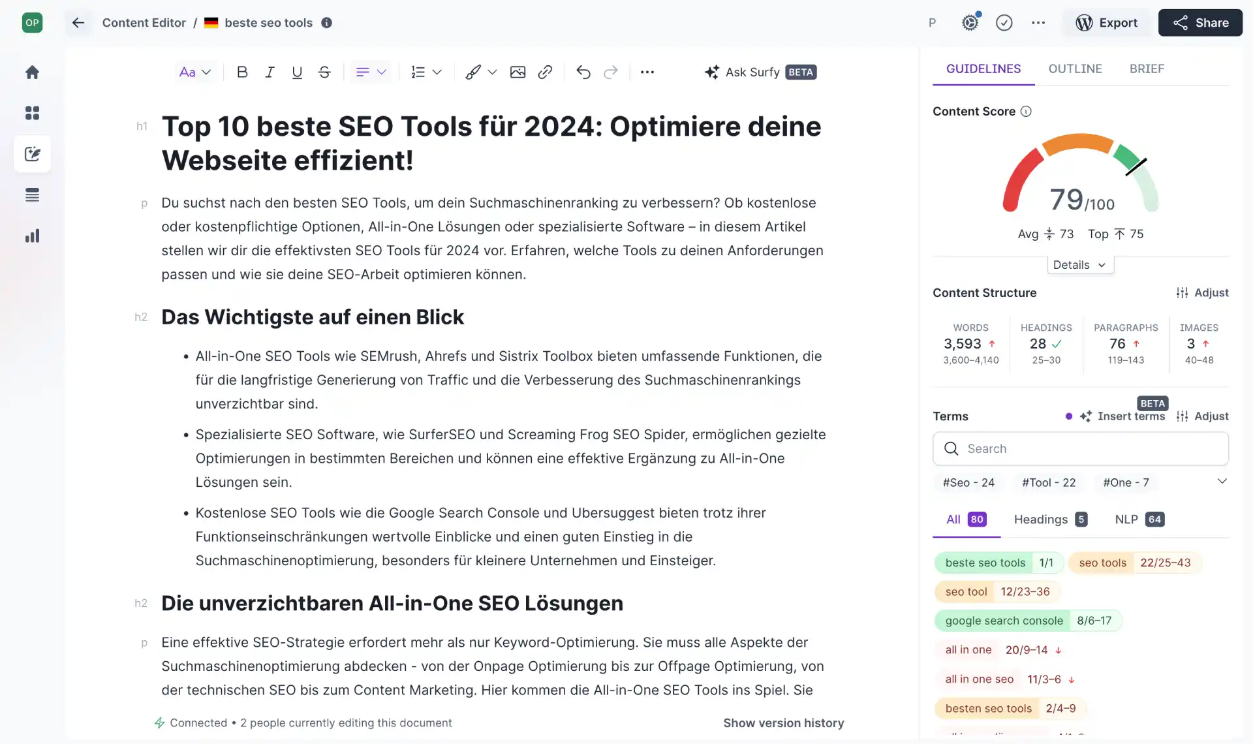
Task: Switch to the BRIEF tab
Action: [x=1147, y=69]
